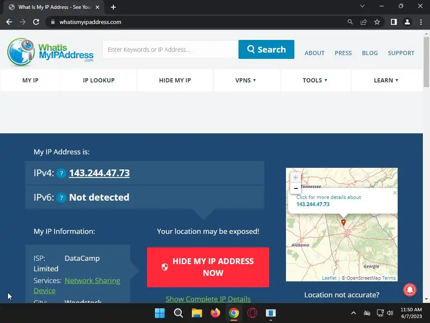This screenshot has height=323, width=430.
Task: Click the page vertical scrollbar thumb
Action: tap(426, 62)
